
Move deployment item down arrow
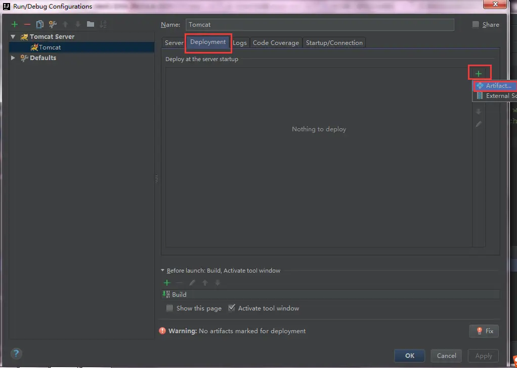click(479, 112)
